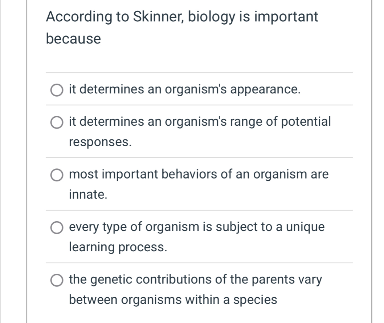Click the question heading "According to Skinner, biology is important"
Viewport: 384px width, 323px height.
pyautogui.click(x=183, y=17)
